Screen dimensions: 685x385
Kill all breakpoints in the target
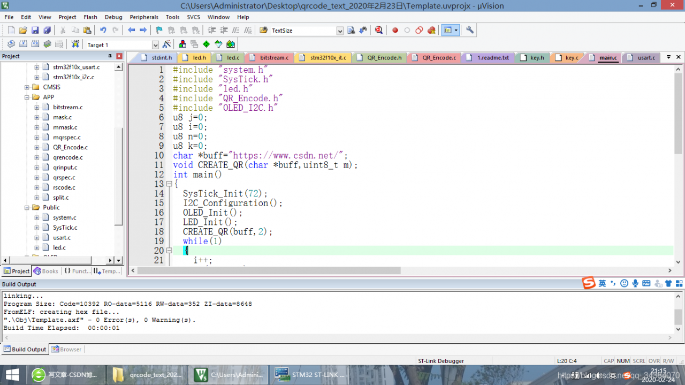431,31
